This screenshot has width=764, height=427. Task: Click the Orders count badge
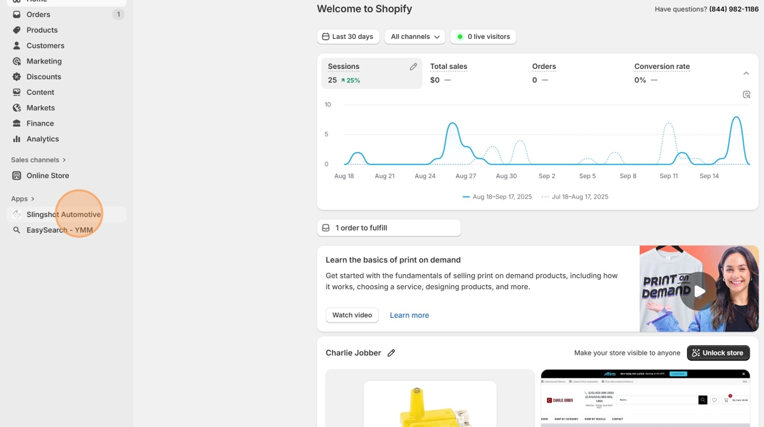click(x=118, y=14)
